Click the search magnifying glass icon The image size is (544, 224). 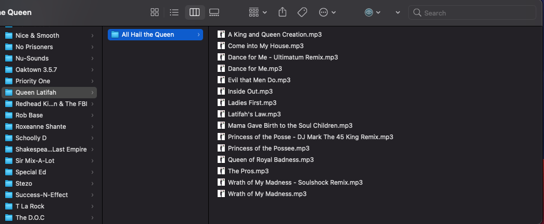[x=417, y=13]
